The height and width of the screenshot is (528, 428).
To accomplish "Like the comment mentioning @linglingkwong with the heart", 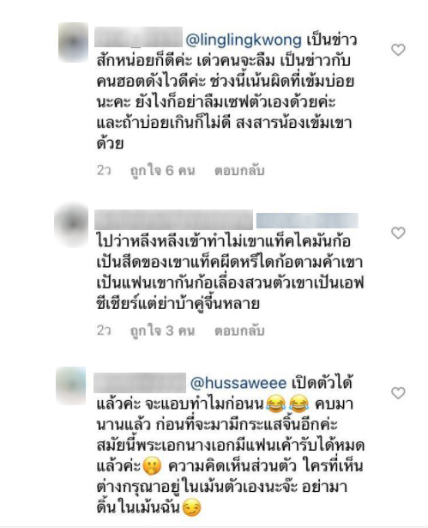I will 398,50.
